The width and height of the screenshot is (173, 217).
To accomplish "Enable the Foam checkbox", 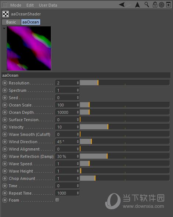I will [57, 200].
